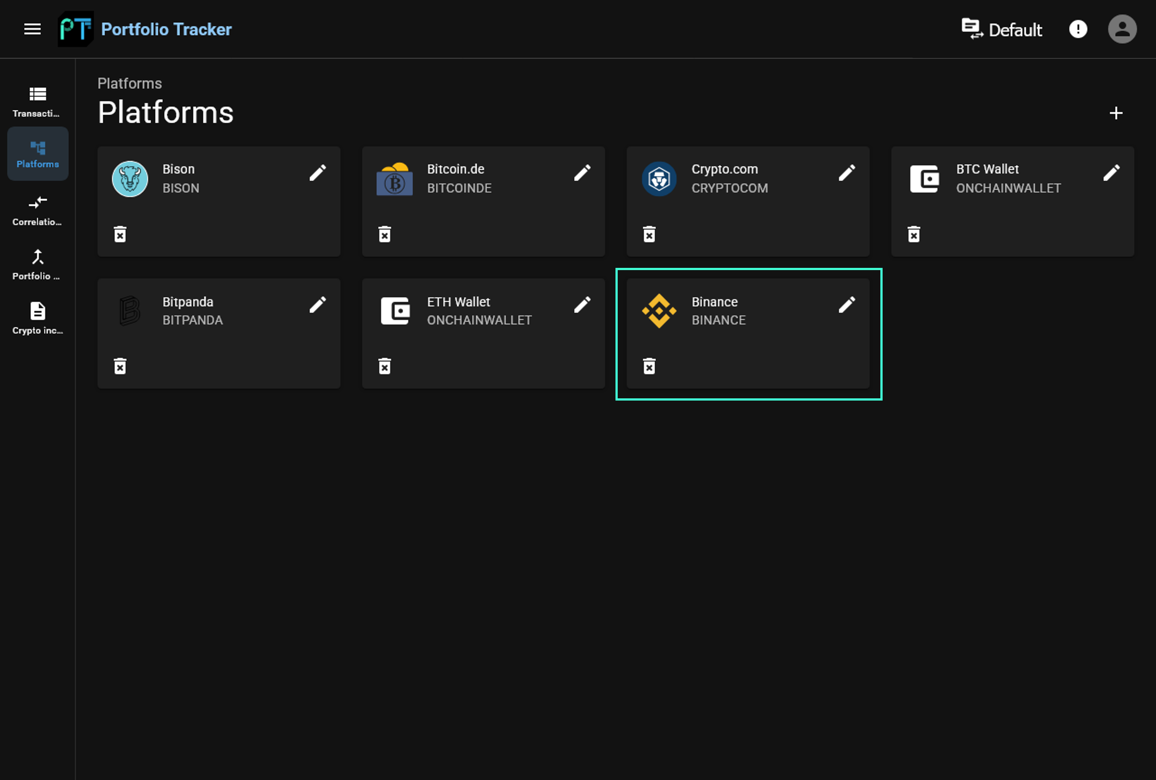Delete the Binance platform
This screenshot has height=780, width=1156.
649,366
